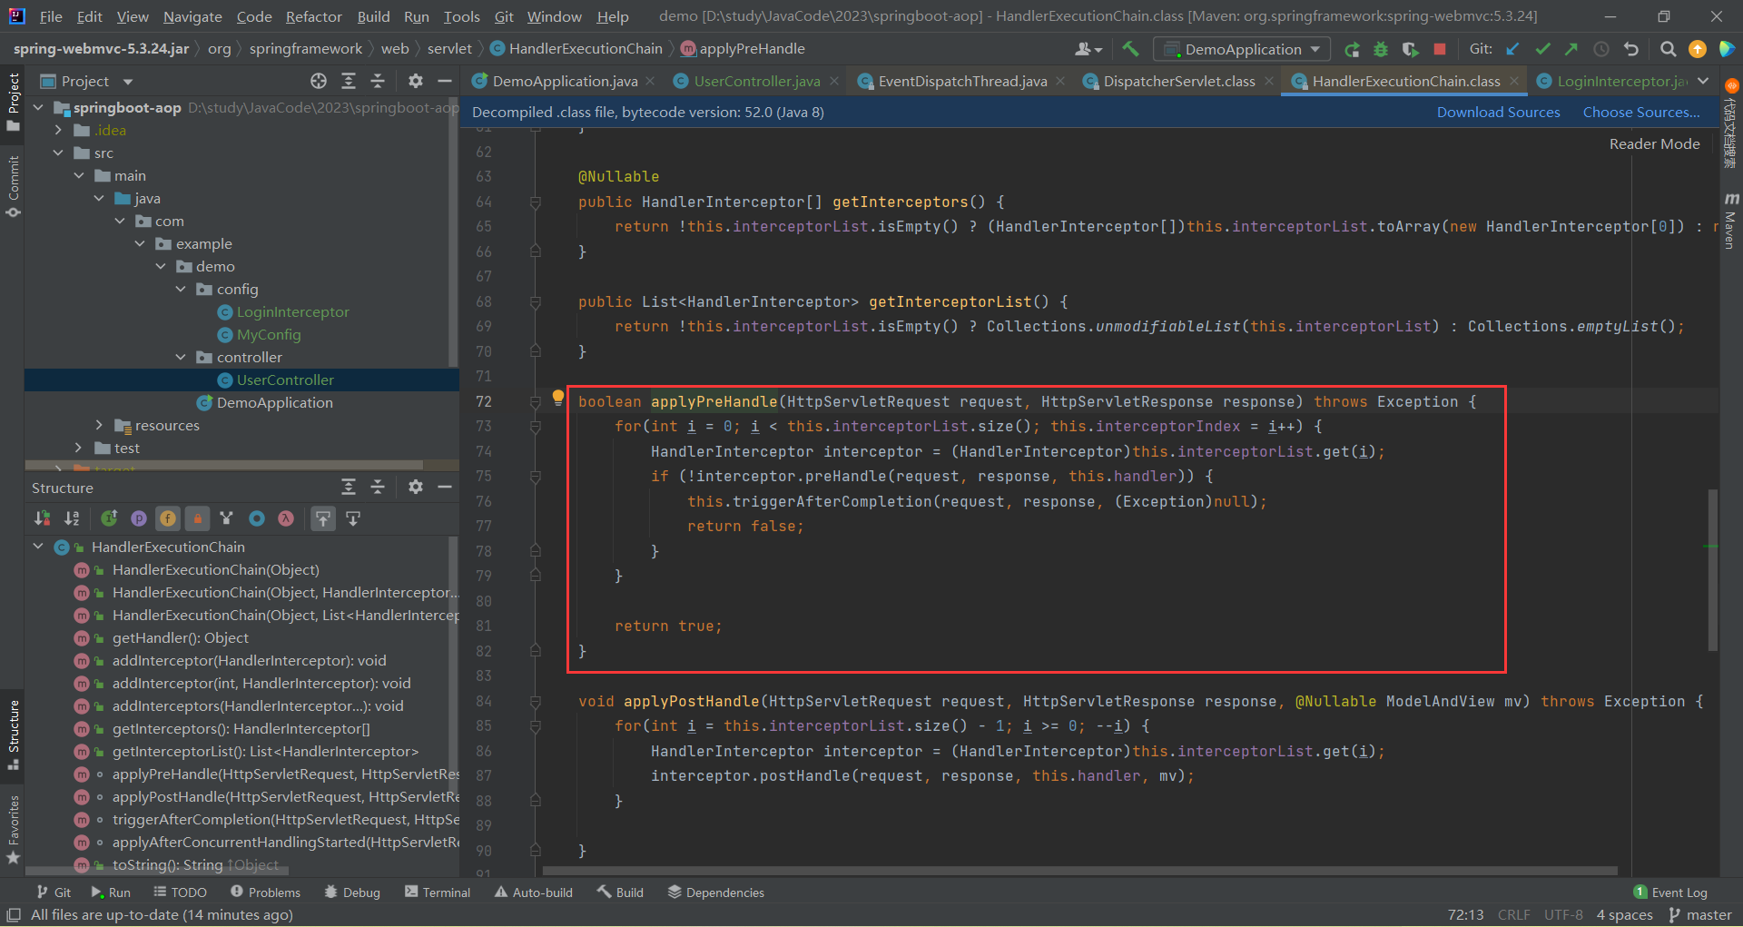Open tool windows quick access icon in status bar corner

pos(14,915)
